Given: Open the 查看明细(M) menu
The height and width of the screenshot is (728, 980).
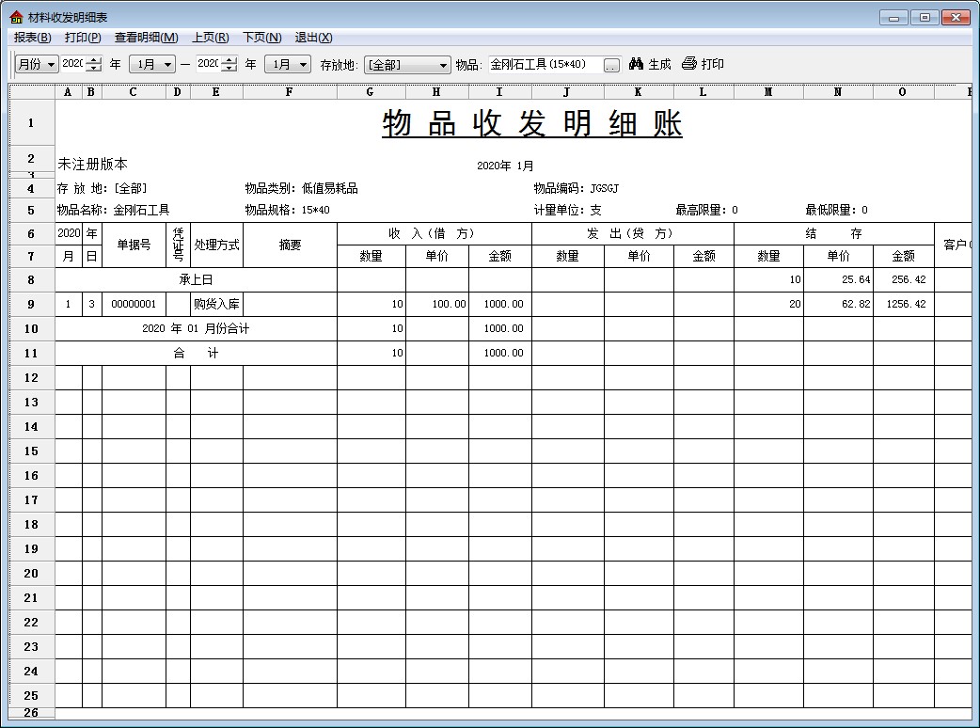Looking at the screenshot, I should (146, 38).
